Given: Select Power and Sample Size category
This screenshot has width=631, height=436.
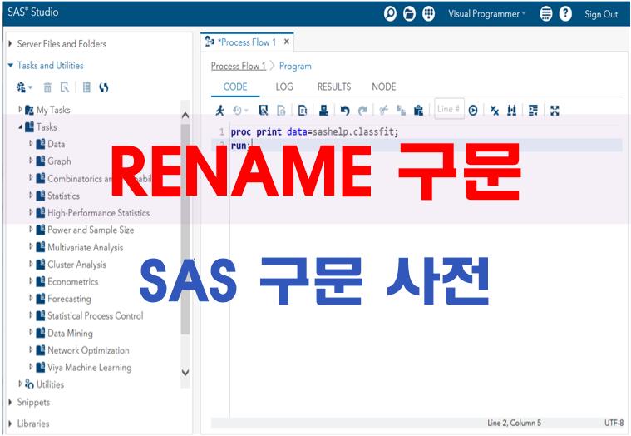Looking at the screenshot, I should 91,230.
